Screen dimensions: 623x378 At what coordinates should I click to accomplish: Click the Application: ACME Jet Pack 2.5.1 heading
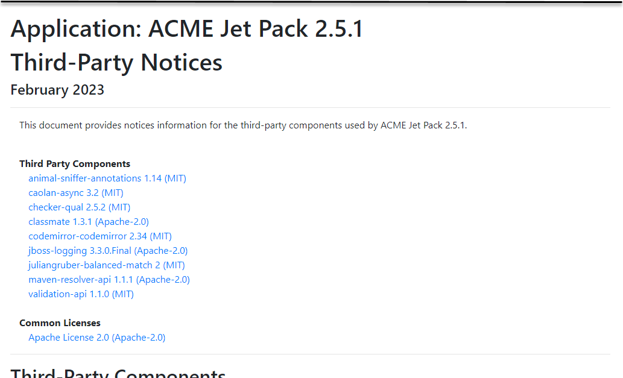[x=187, y=29]
